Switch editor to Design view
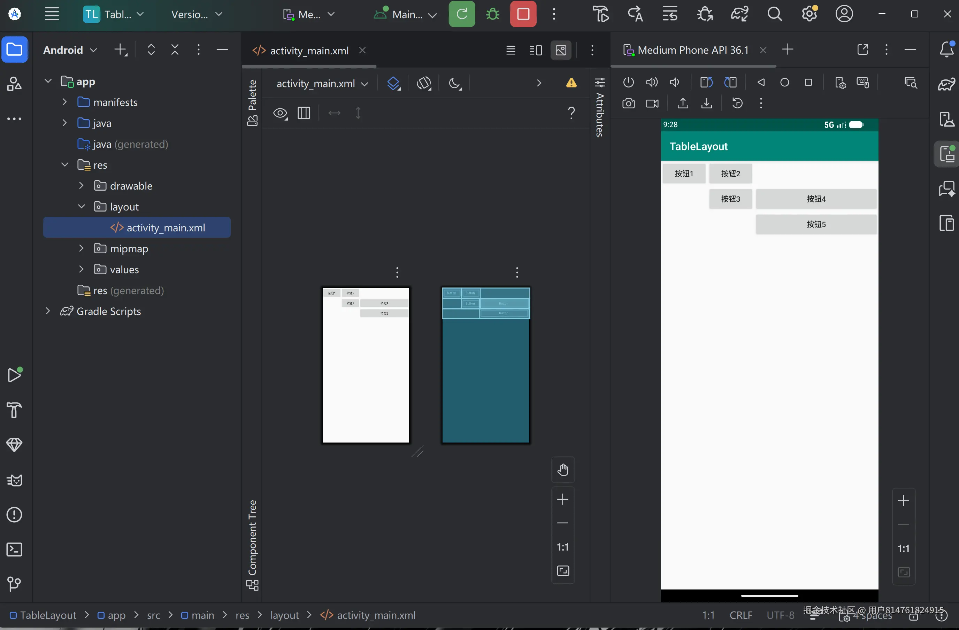 pos(561,51)
